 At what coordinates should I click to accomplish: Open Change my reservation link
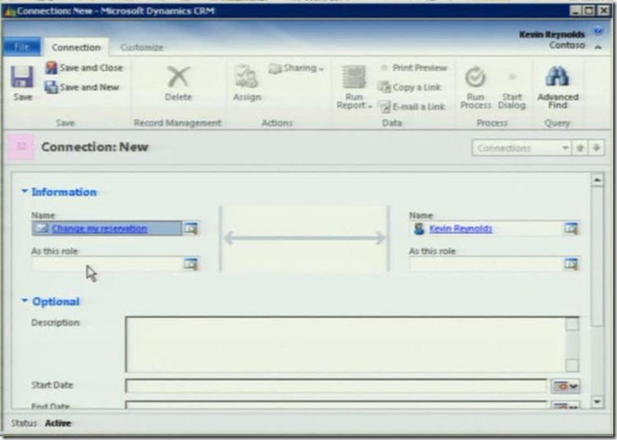click(x=100, y=228)
